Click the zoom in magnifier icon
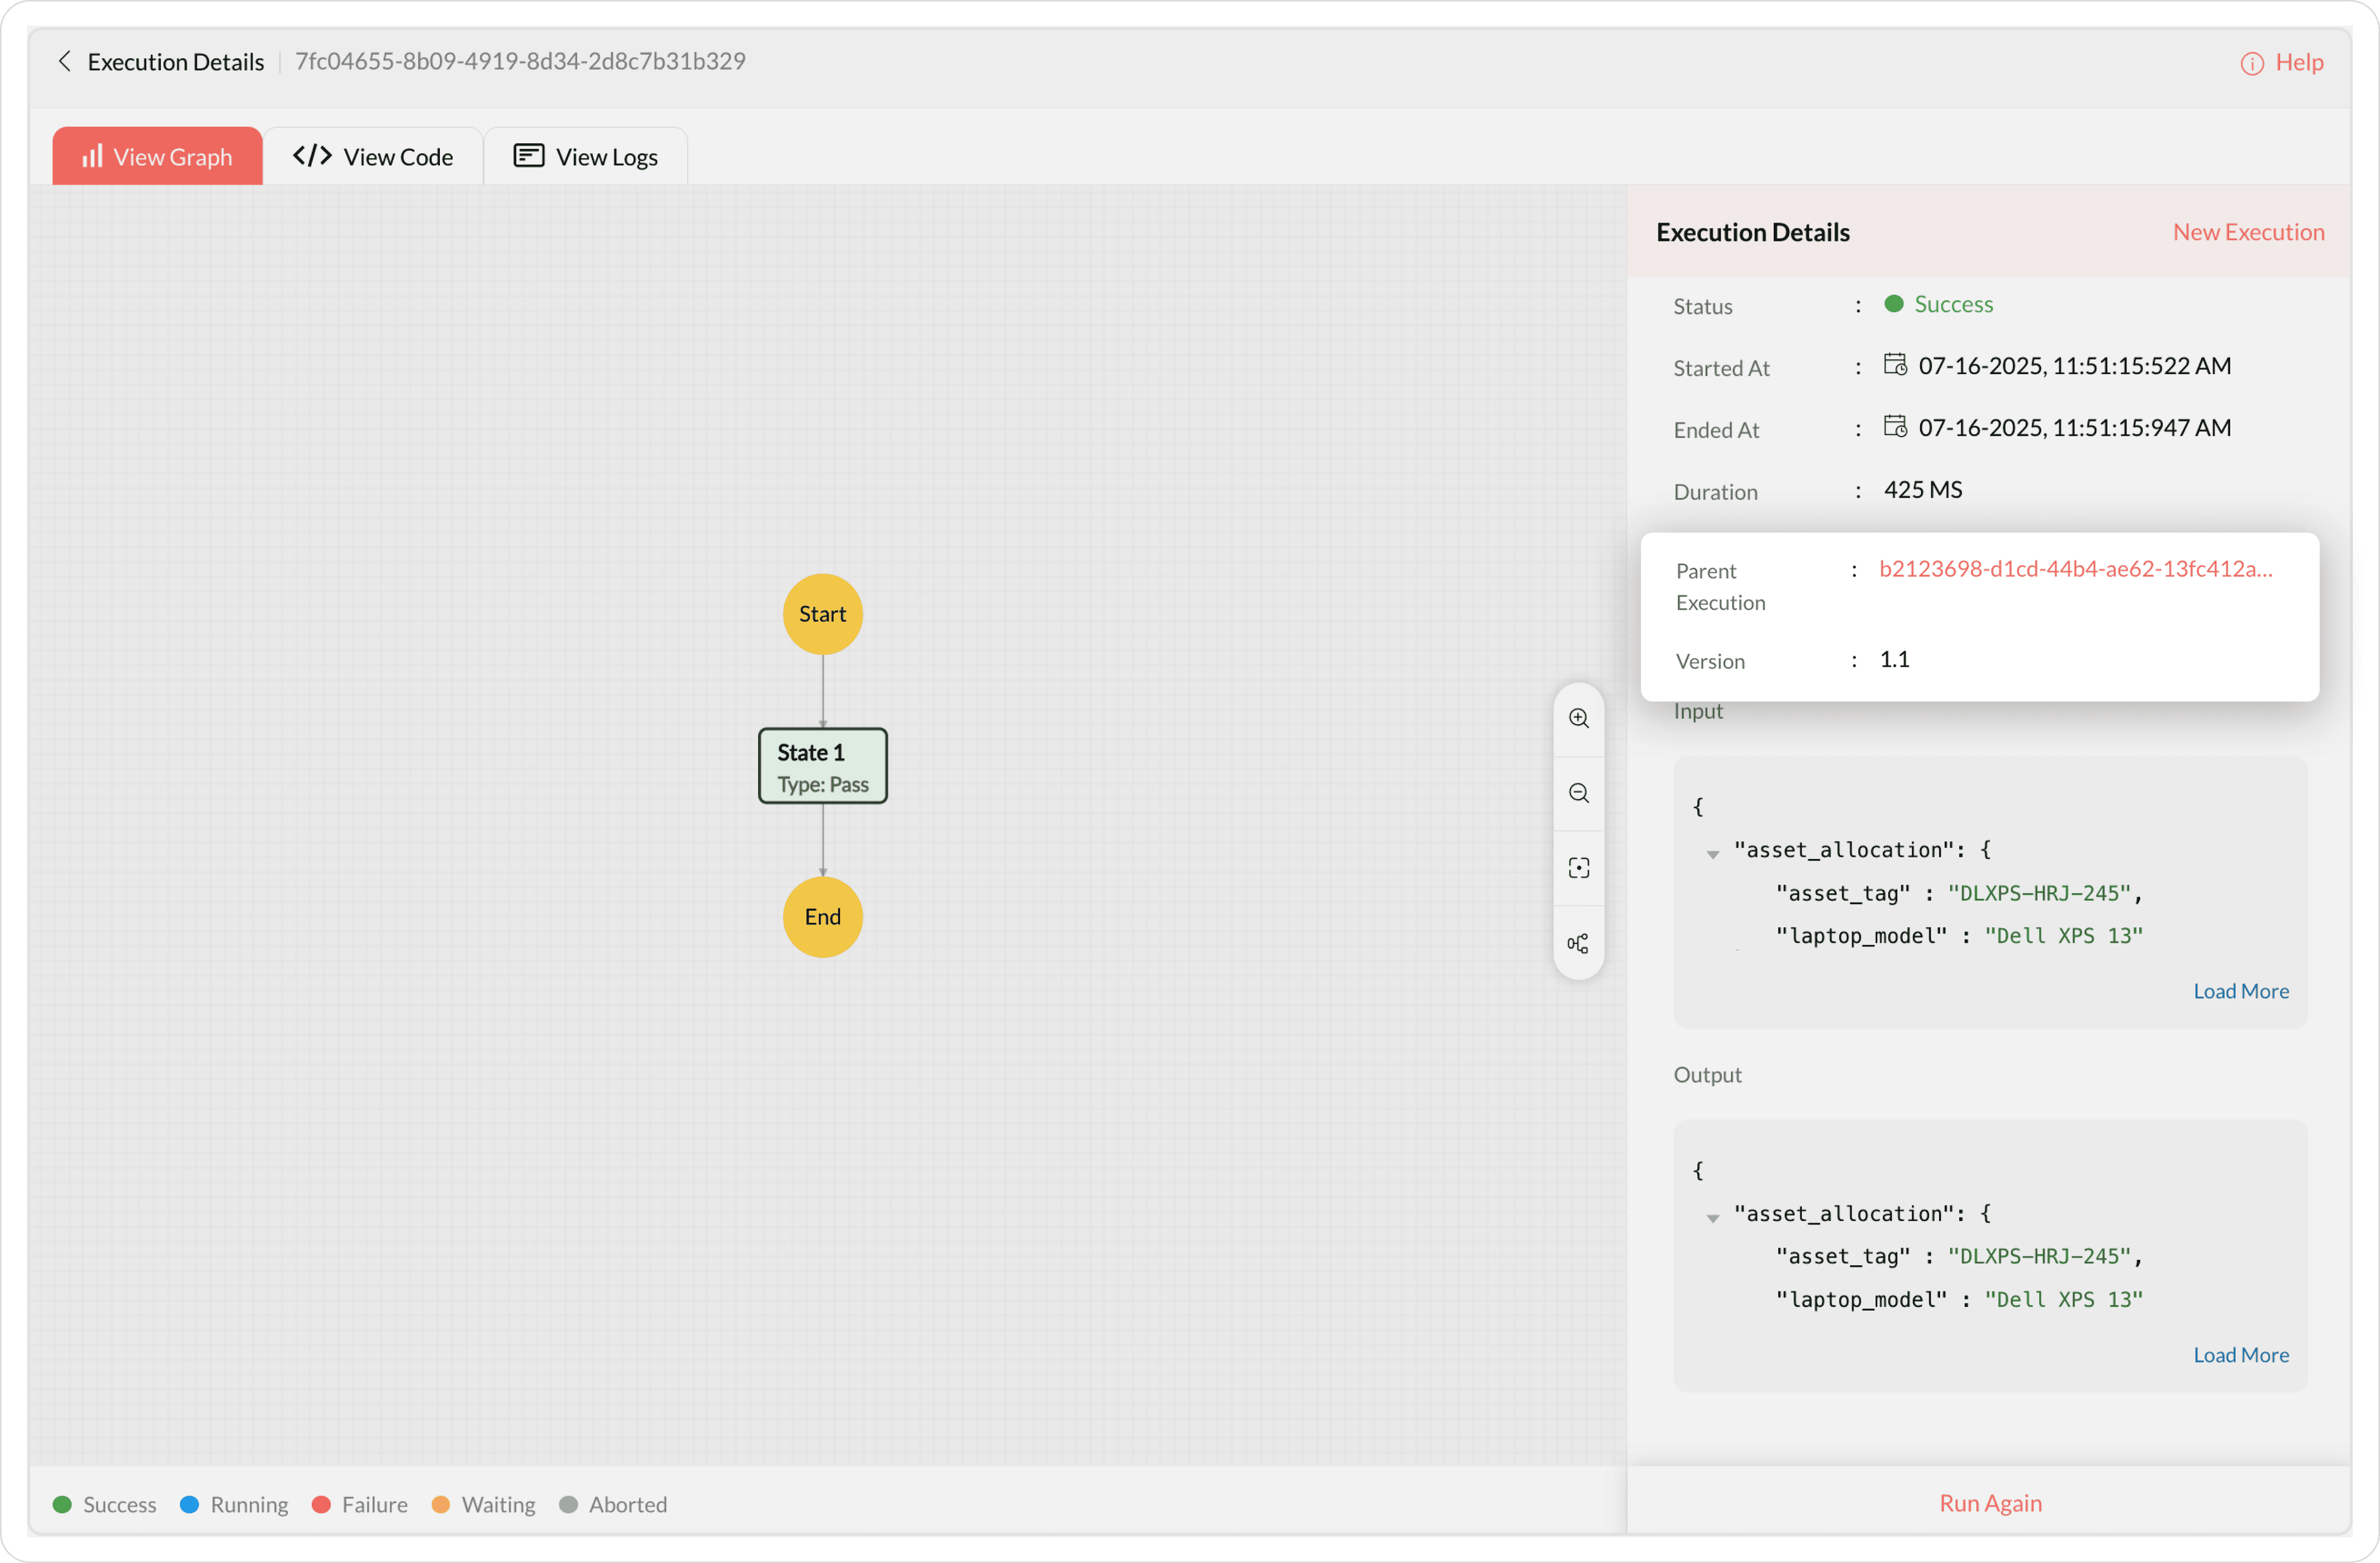The width and height of the screenshot is (2380, 1563). tap(1578, 718)
